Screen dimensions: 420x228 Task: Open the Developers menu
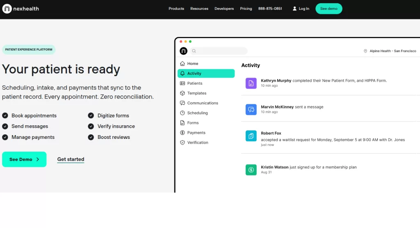[224, 9]
